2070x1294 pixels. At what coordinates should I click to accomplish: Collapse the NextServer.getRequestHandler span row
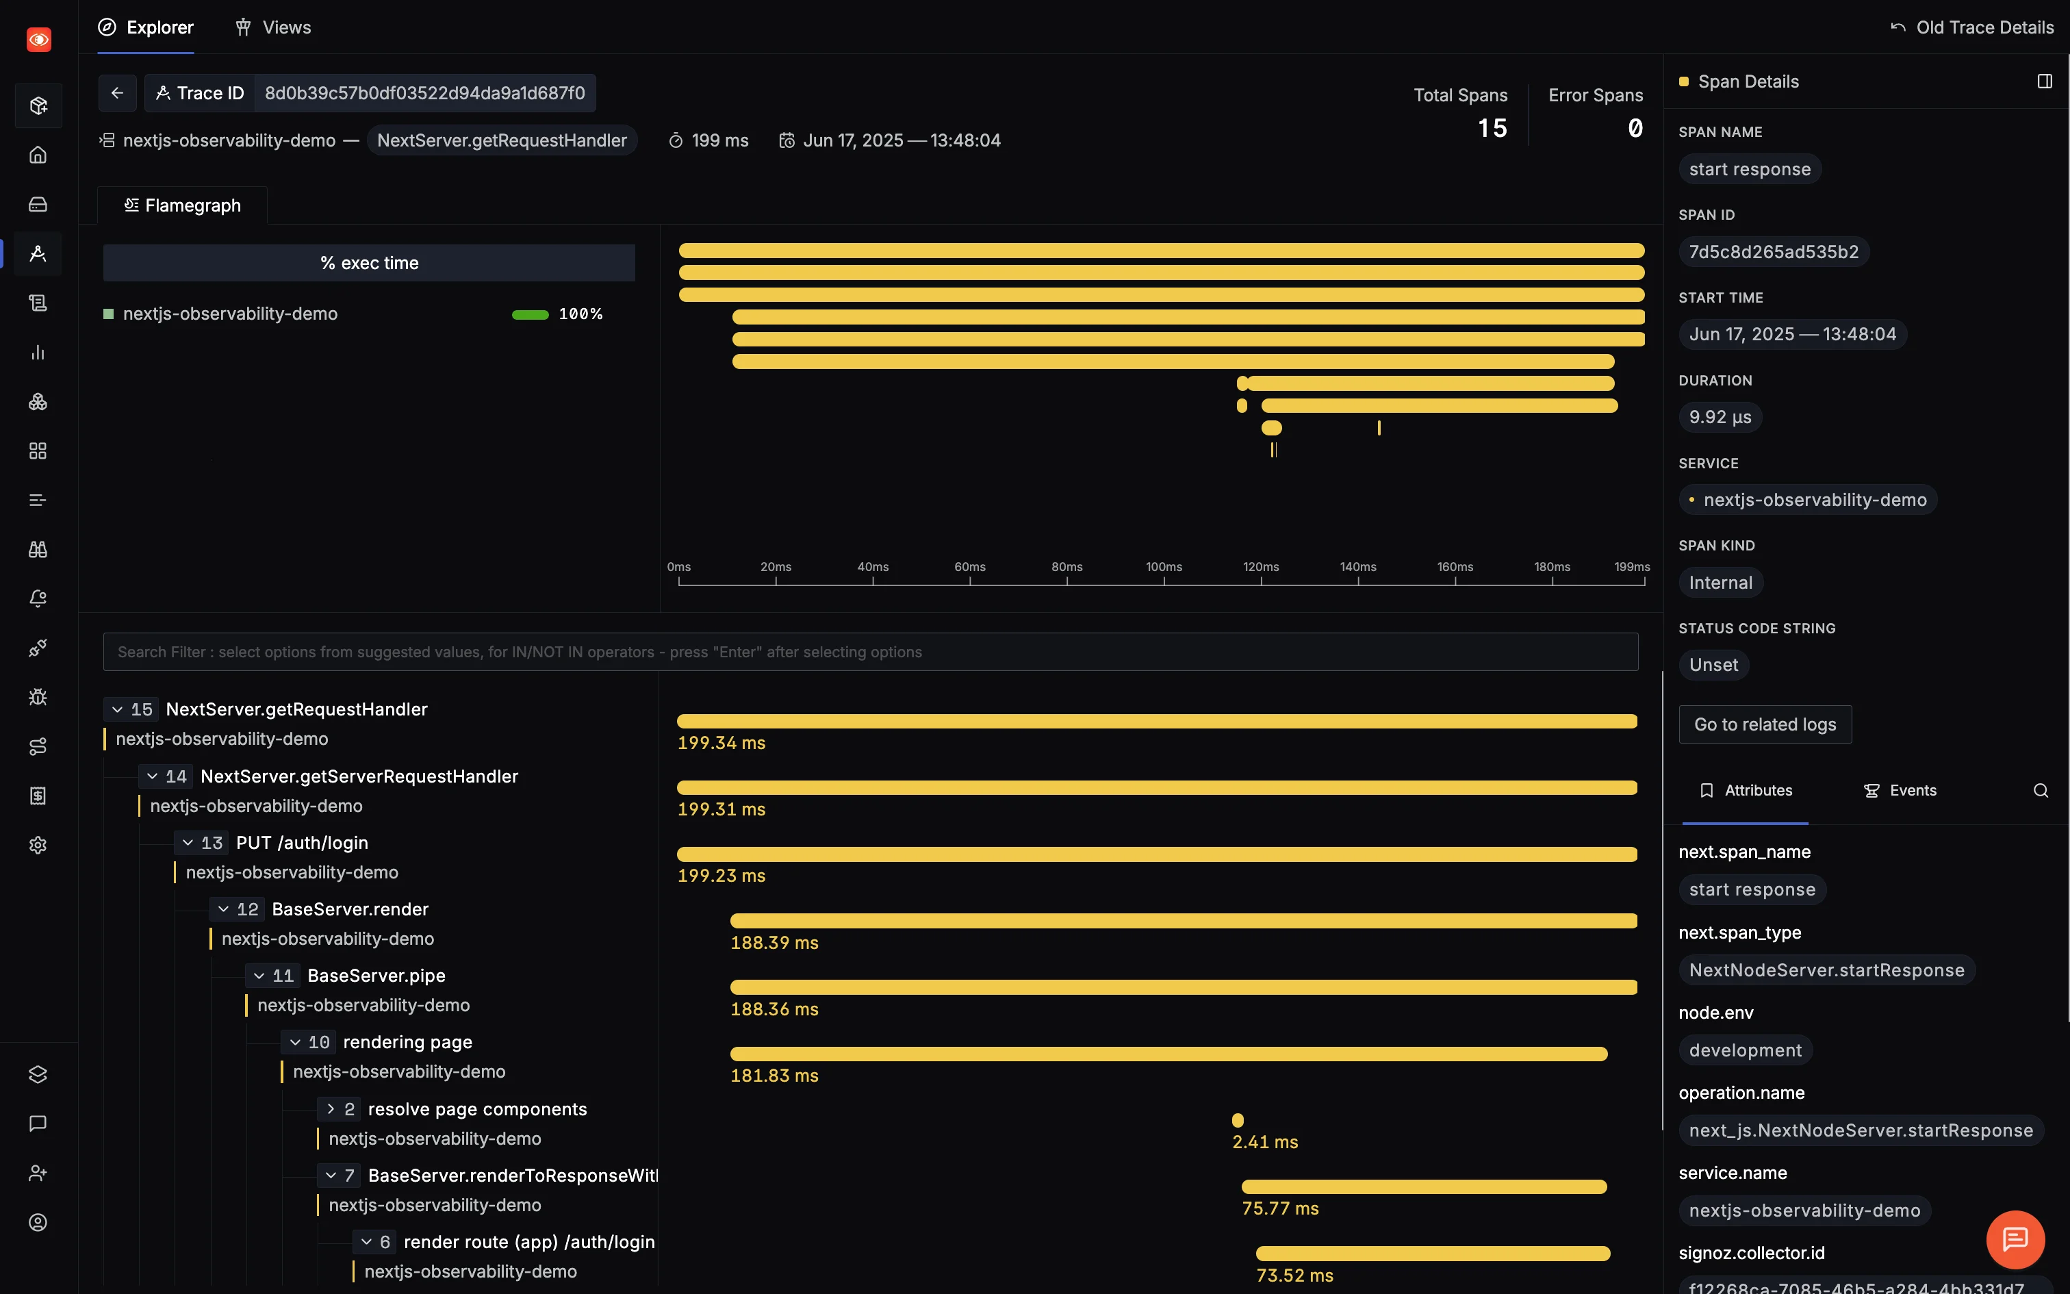118,709
